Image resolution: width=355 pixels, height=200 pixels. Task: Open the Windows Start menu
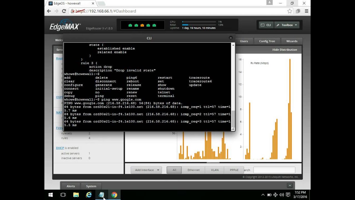(x=50, y=195)
